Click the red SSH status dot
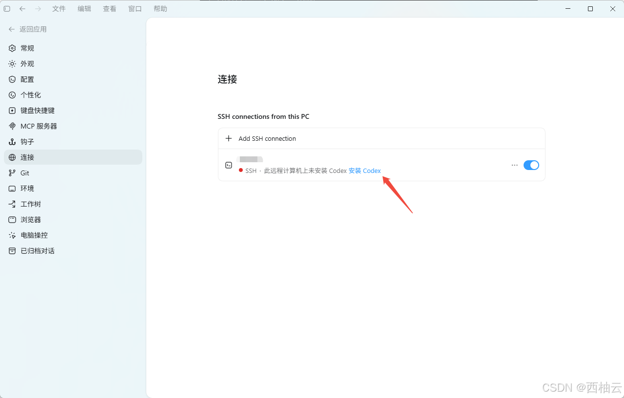This screenshot has width=624, height=398. tap(241, 170)
